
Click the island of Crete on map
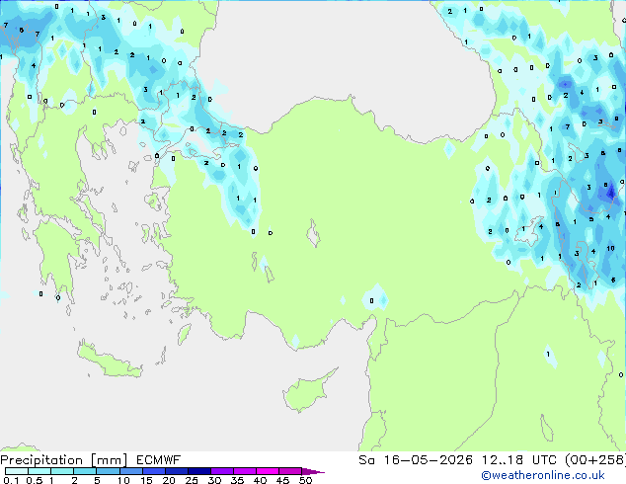coord(110,360)
